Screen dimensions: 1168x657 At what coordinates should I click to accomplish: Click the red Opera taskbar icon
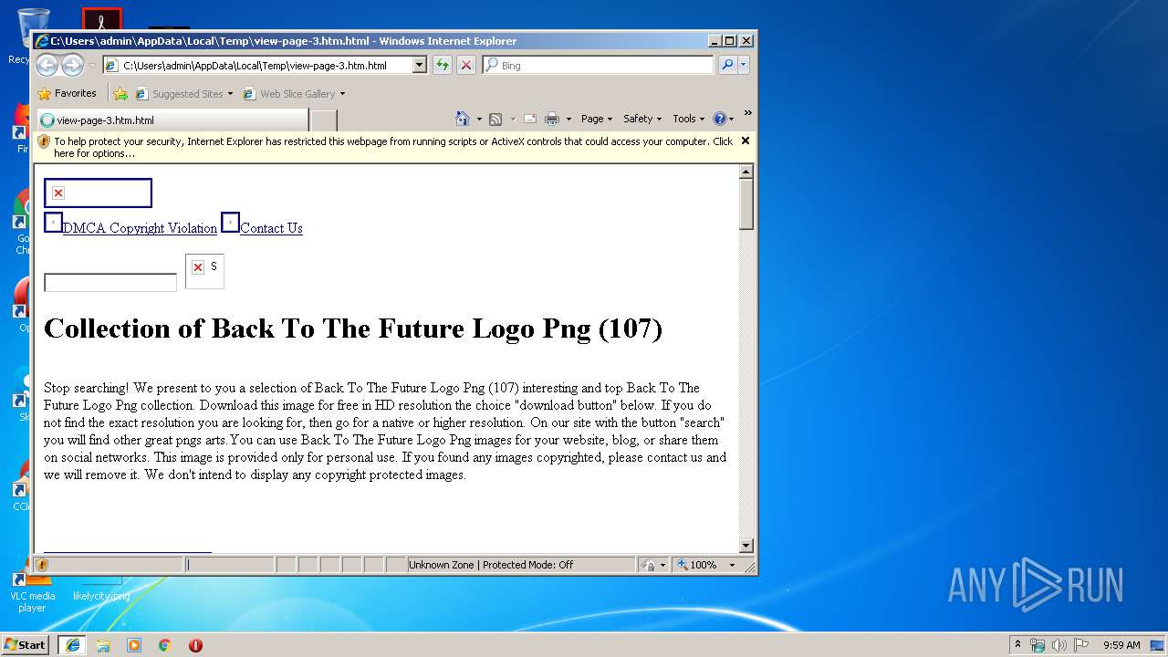(x=195, y=645)
